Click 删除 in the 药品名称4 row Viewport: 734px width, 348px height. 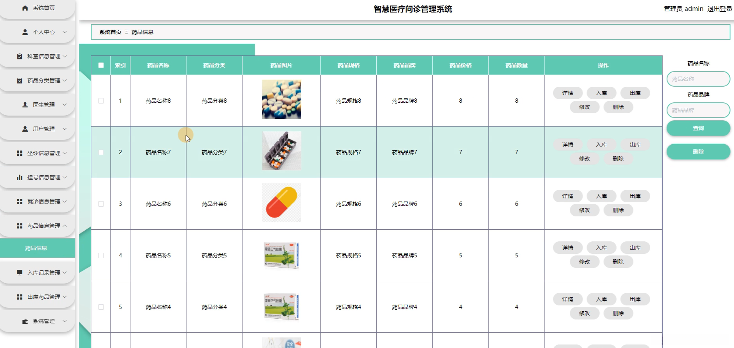618,313
